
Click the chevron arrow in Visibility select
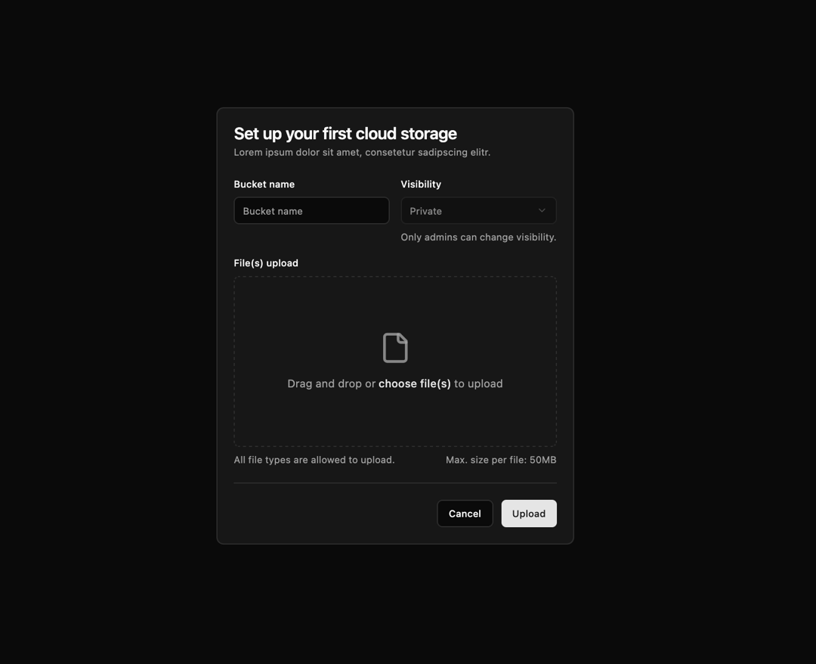[542, 210]
